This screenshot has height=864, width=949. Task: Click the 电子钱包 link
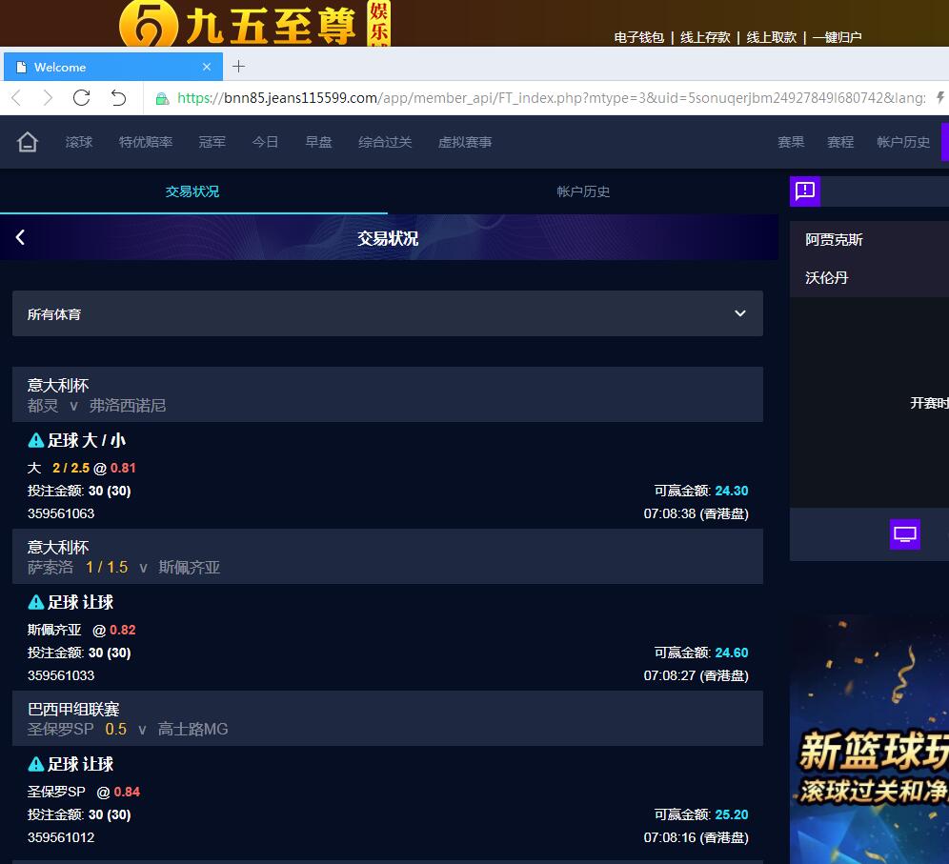(639, 37)
